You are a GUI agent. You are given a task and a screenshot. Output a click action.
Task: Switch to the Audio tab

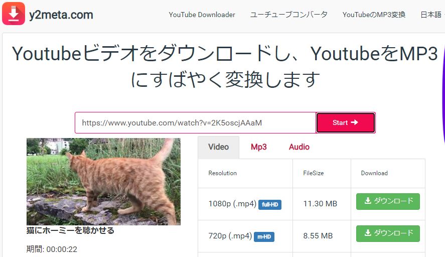[299, 147]
